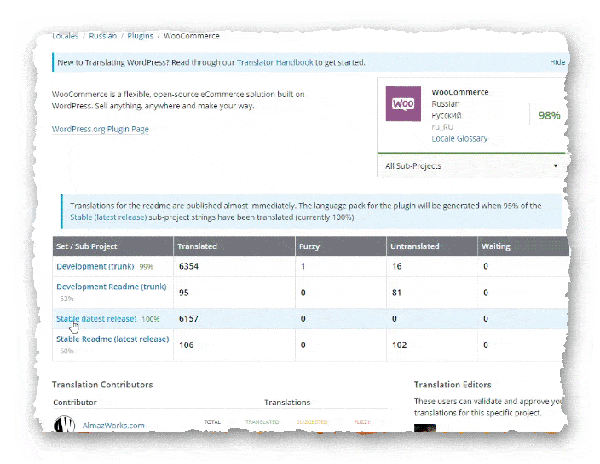This screenshot has width=600, height=464.
Task: Open the Locales breadcrumb link
Action: tap(65, 37)
